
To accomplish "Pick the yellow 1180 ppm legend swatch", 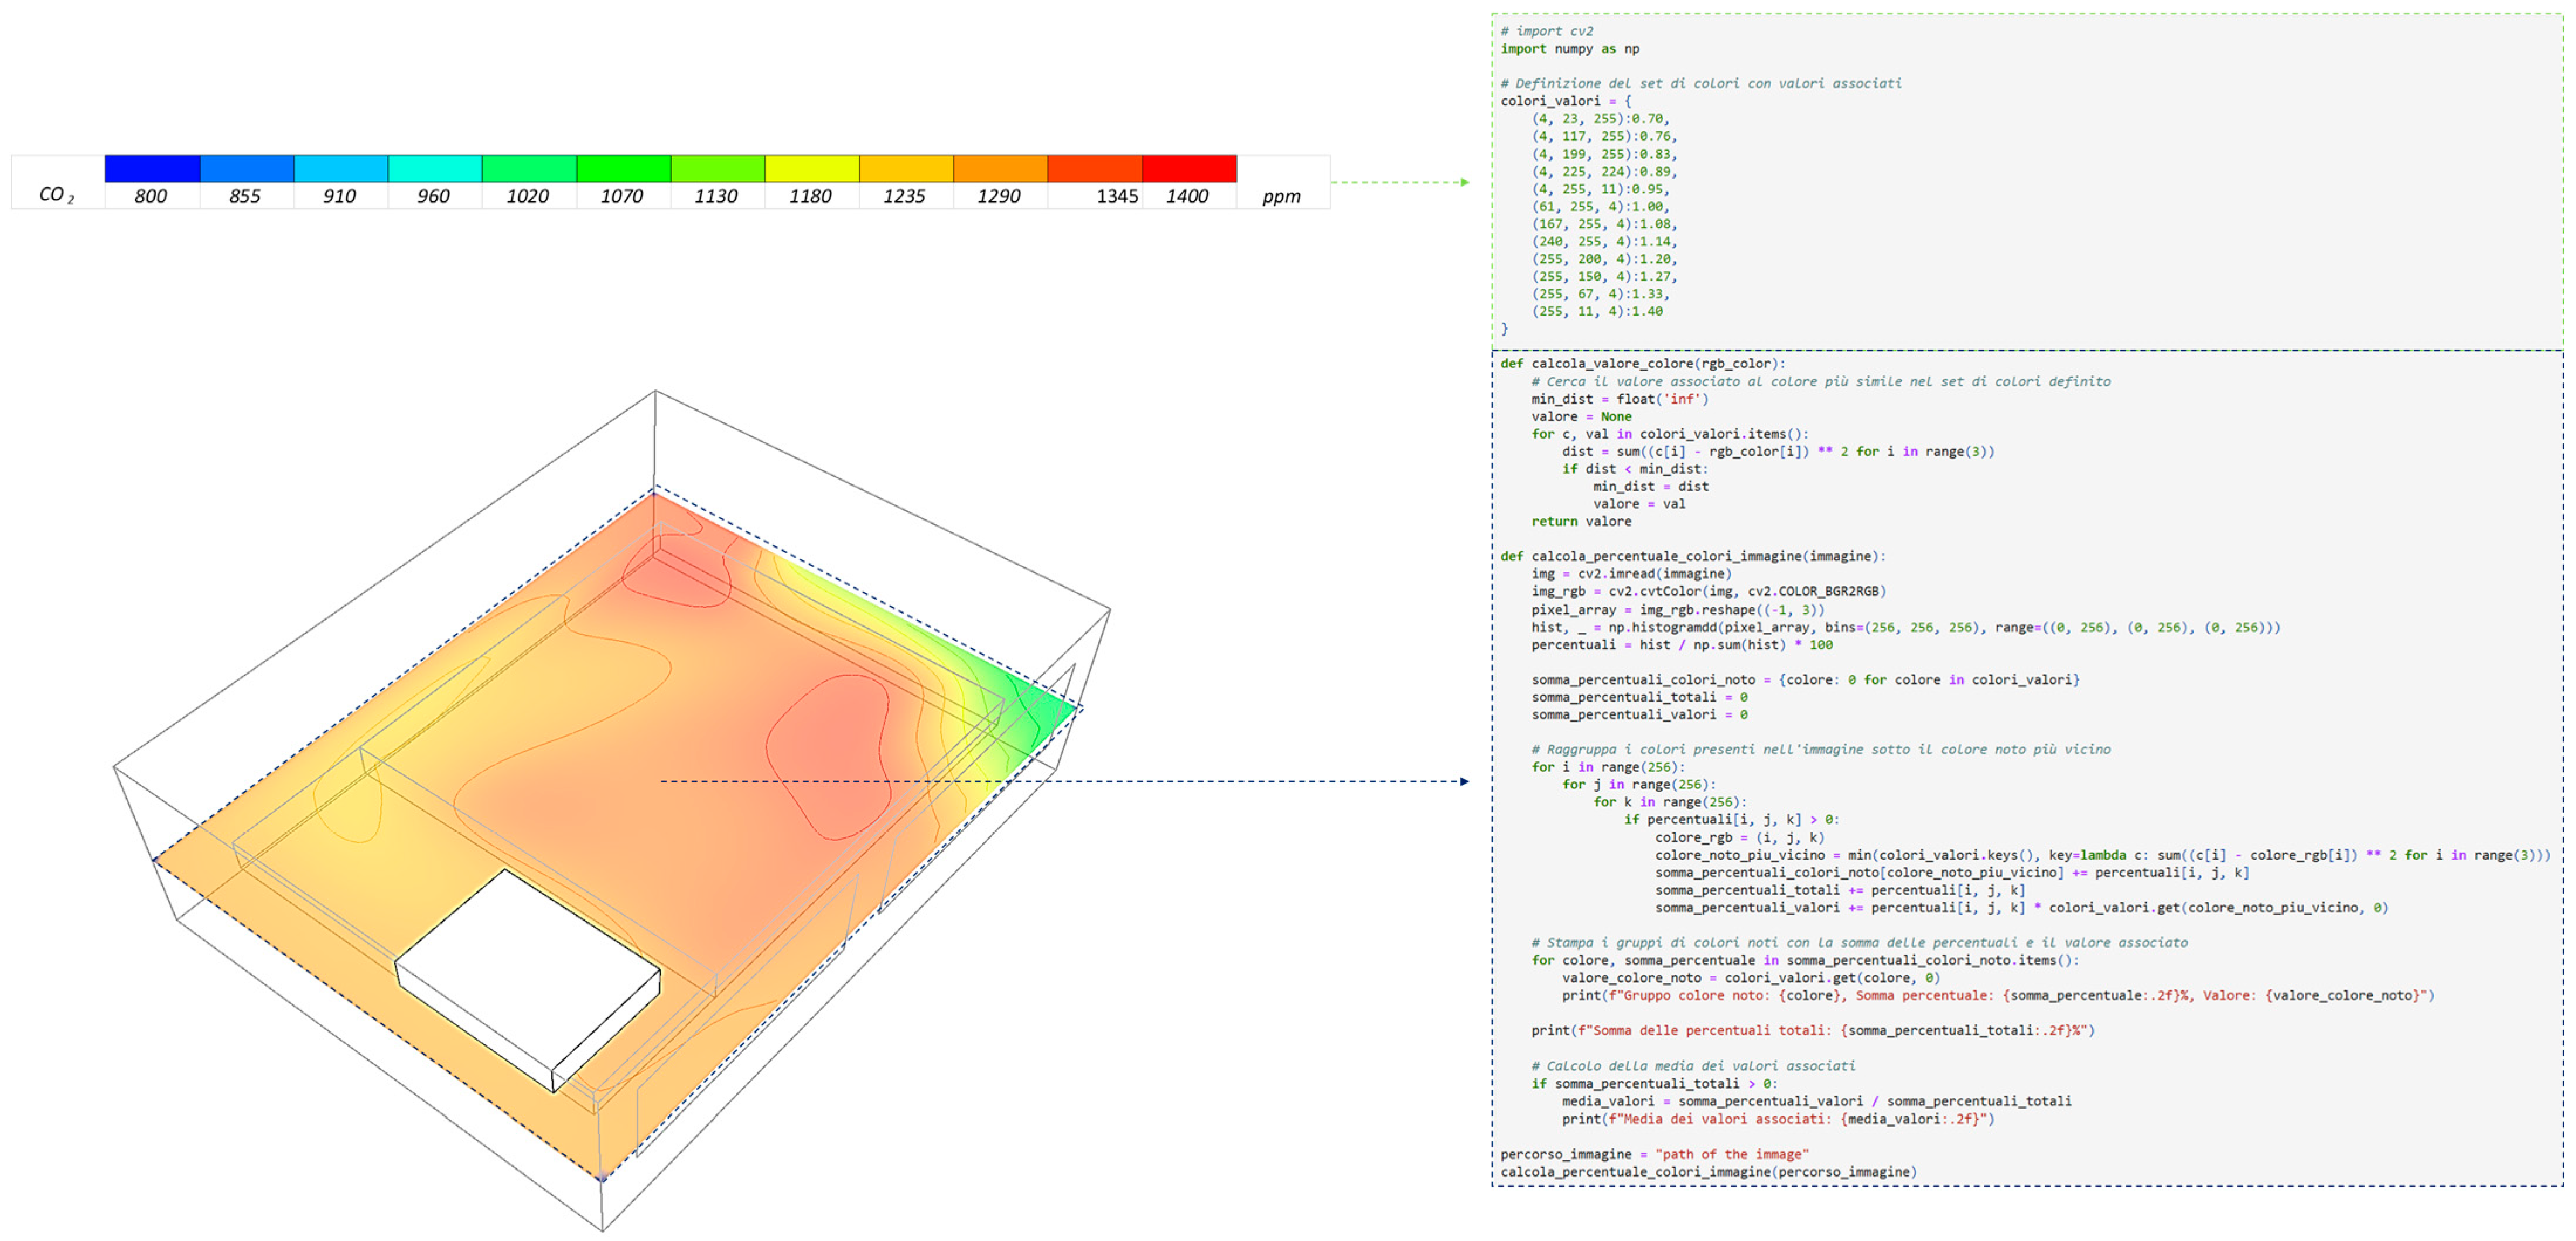I will 811,168.
